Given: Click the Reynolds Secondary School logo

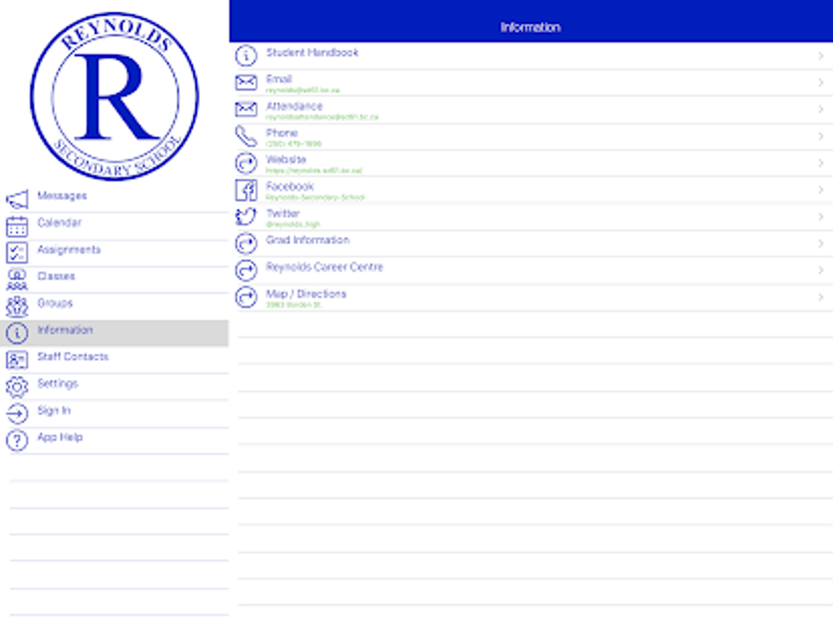Looking at the screenshot, I should 114,94.
